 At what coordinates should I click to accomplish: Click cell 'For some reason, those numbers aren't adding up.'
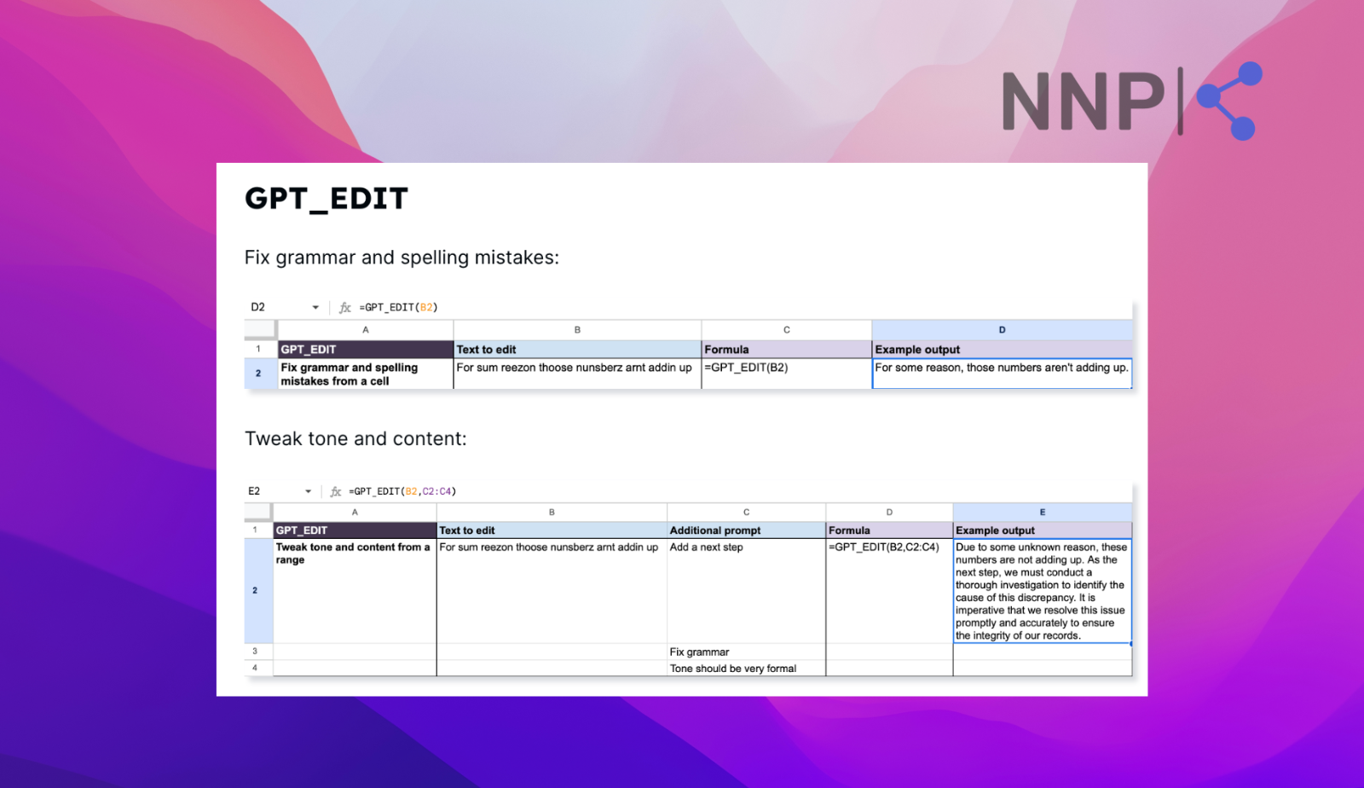click(x=1002, y=374)
